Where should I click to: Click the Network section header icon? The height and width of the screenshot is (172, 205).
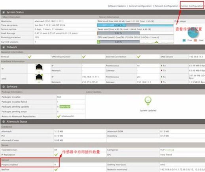coord(4,47)
